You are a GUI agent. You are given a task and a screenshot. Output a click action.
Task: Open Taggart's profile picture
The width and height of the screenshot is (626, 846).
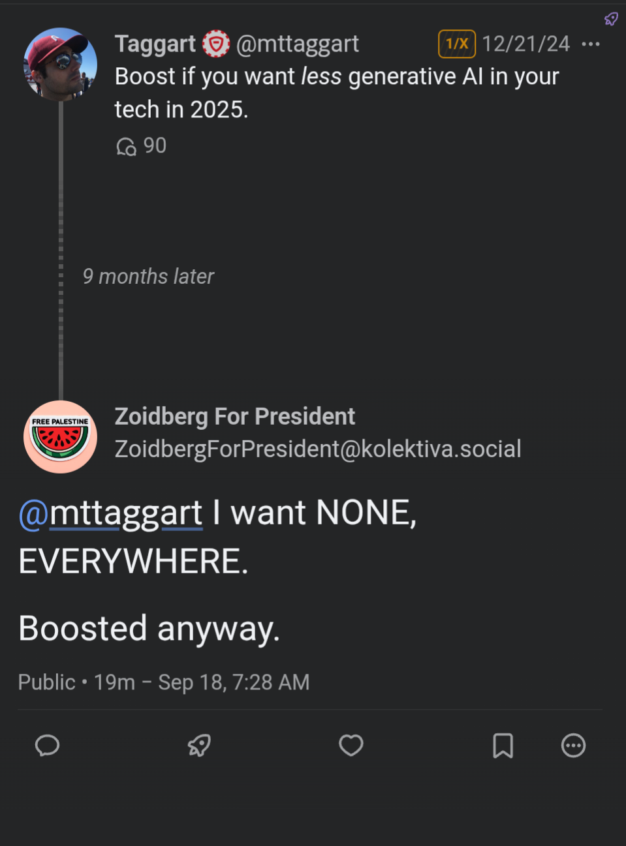pos(60,64)
